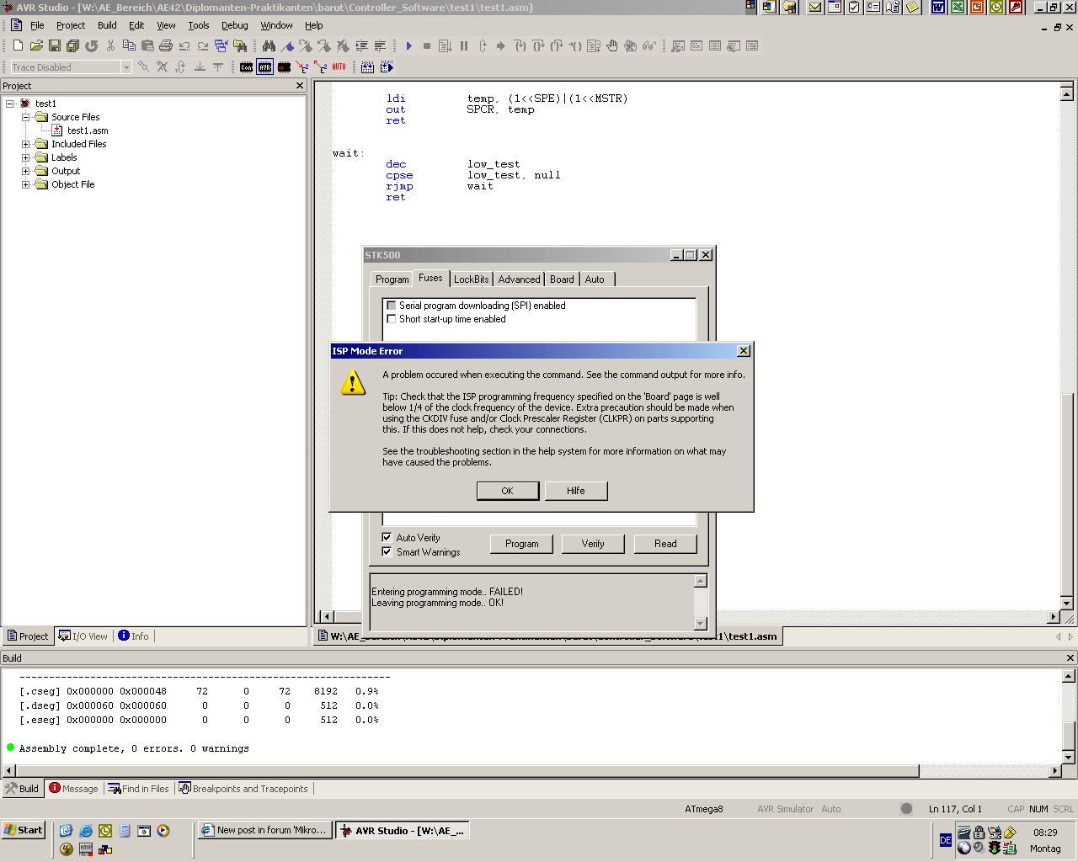Viewport: 1078px width, 862px height.
Task: Click the DE language indicator in tray
Action: [945, 840]
